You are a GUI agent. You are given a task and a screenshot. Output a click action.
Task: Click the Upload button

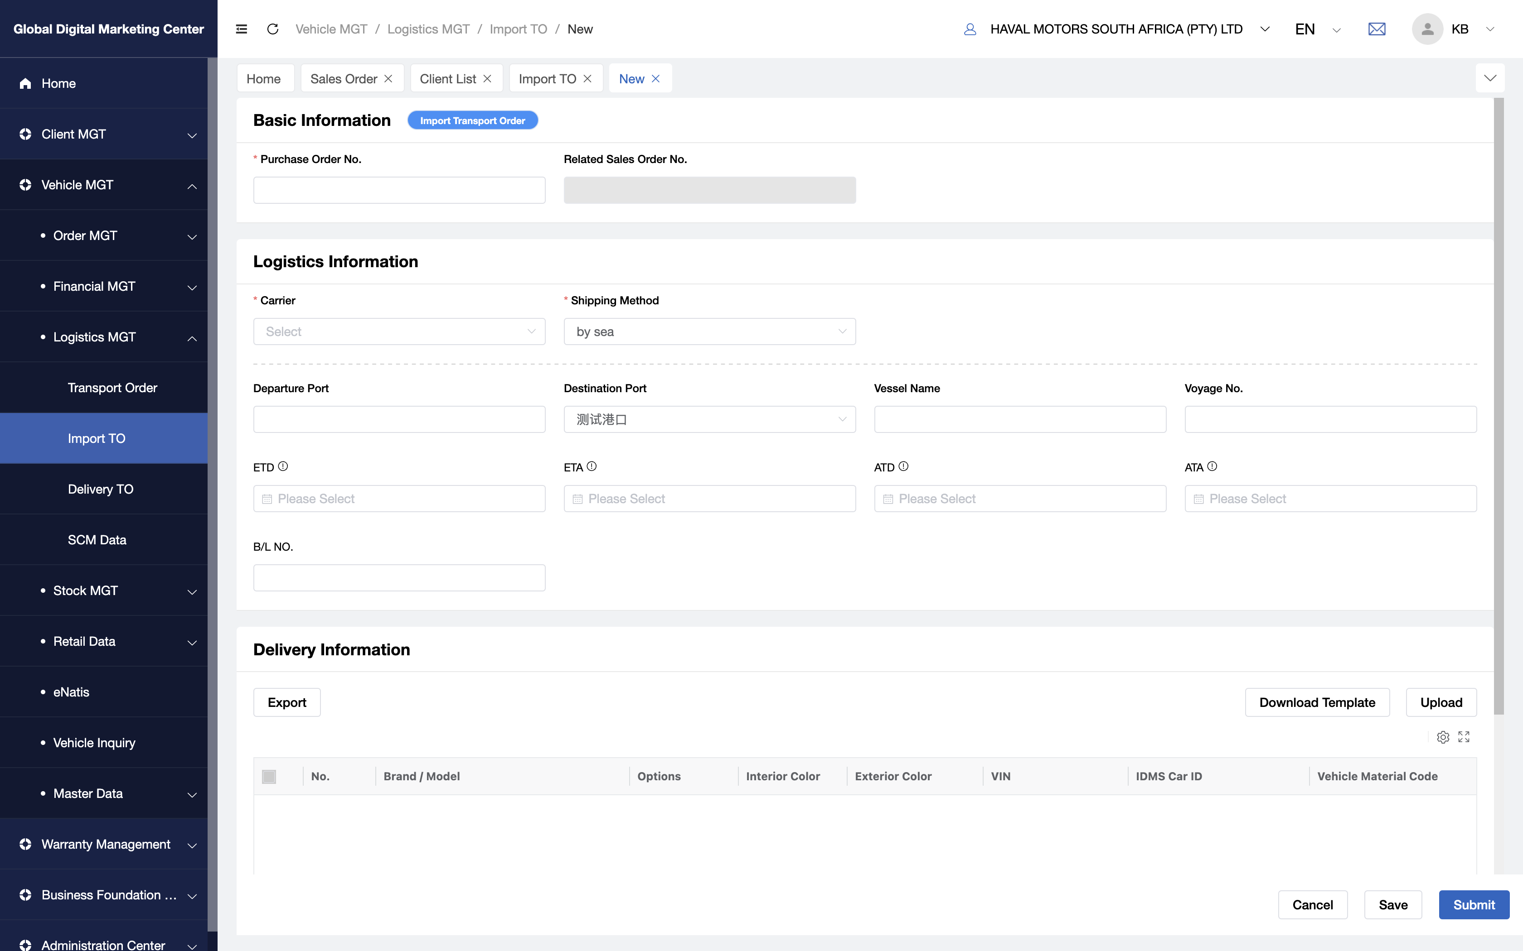click(x=1441, y=702)
